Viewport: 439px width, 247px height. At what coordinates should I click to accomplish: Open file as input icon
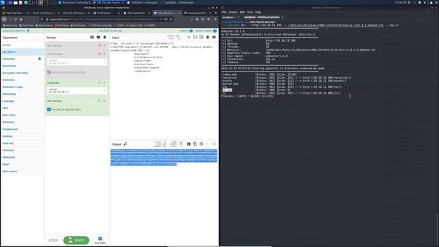(201, 37)
